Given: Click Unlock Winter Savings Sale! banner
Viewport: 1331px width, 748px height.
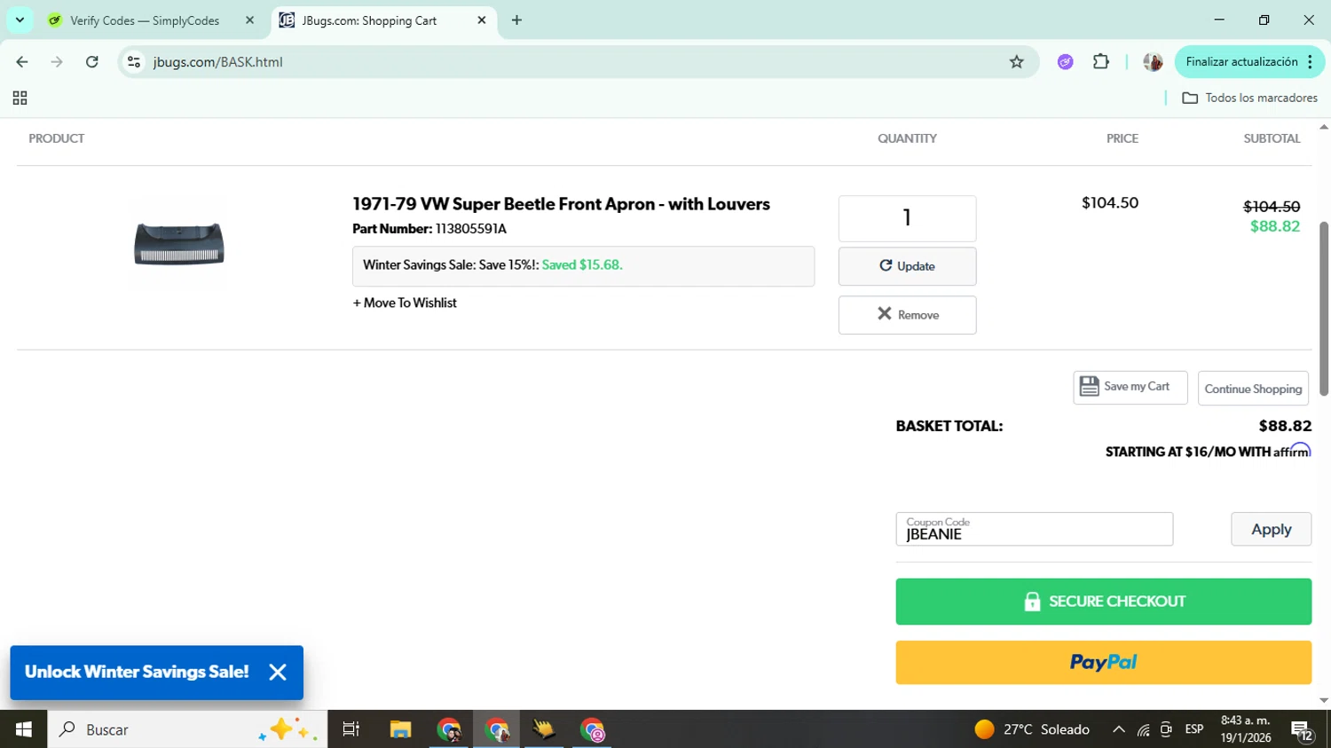Looking at the screenshot, I should pyautogui.click(x=137, y=672).
